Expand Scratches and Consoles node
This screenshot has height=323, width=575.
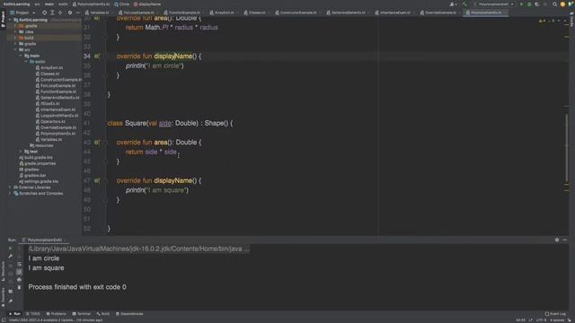tap(10, 194)
